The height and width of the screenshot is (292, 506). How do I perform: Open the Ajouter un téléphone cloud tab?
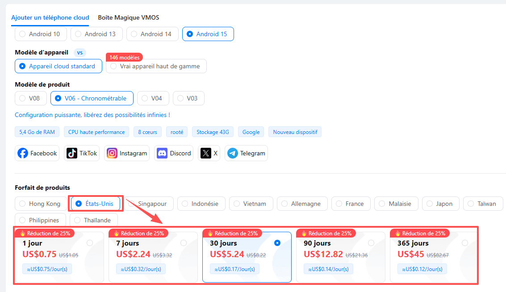(x=50, y=18)
